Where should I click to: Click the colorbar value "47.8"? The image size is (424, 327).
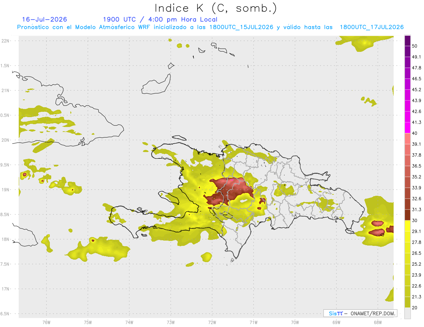pos(417,68)
